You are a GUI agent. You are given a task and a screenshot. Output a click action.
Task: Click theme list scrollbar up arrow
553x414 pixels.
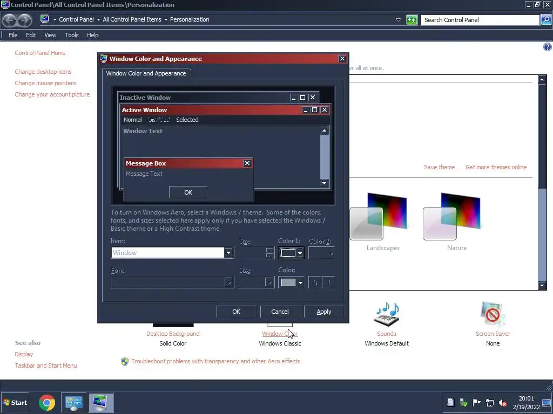[542, 79]
